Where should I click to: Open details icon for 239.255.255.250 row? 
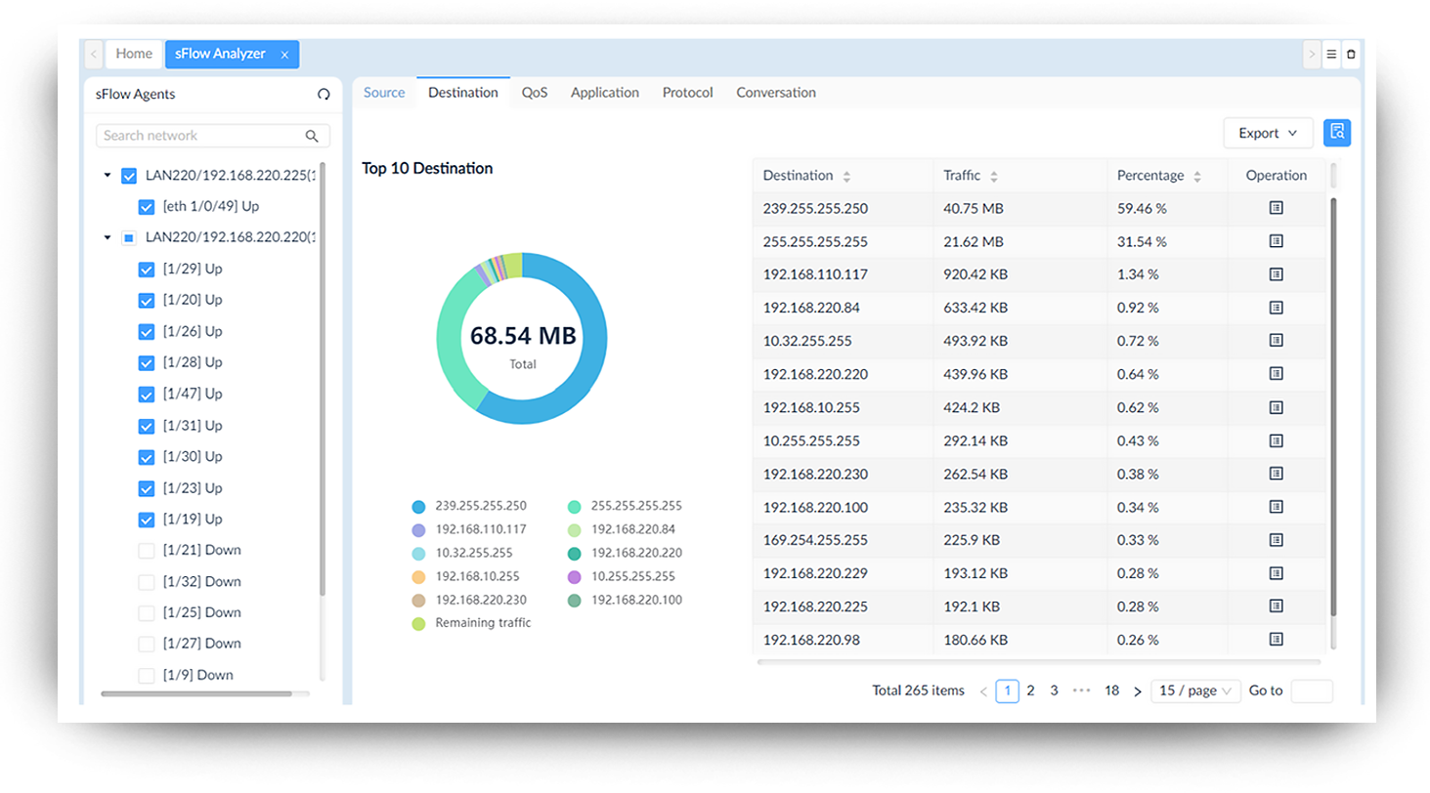tap(1276, 208)
